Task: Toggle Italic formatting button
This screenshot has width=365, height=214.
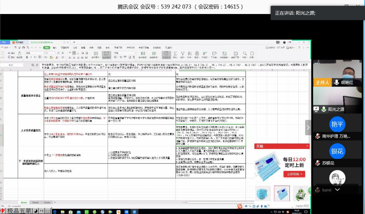Action: 31,57
